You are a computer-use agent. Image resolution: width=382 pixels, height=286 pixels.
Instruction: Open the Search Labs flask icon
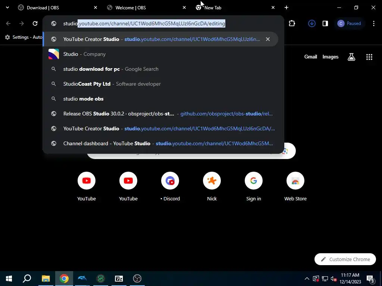(x=351, y=57)
